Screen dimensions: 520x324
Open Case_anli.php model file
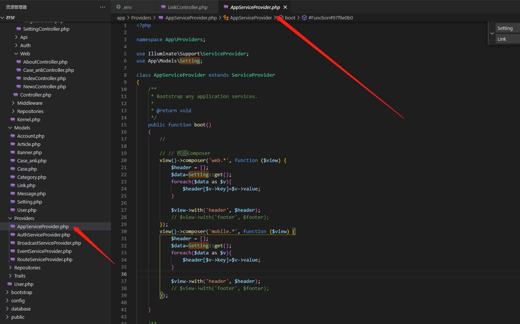(x=32, y=161)
